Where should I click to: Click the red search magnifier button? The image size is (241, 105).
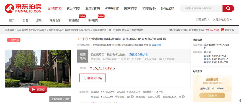pos(228,8)
